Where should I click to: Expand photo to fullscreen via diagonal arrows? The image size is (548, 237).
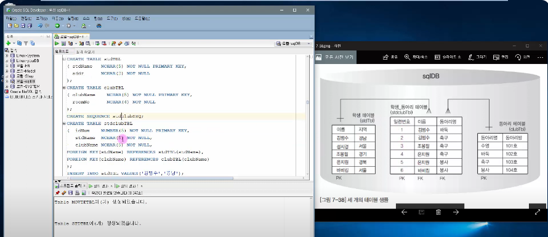pos(538,212)
